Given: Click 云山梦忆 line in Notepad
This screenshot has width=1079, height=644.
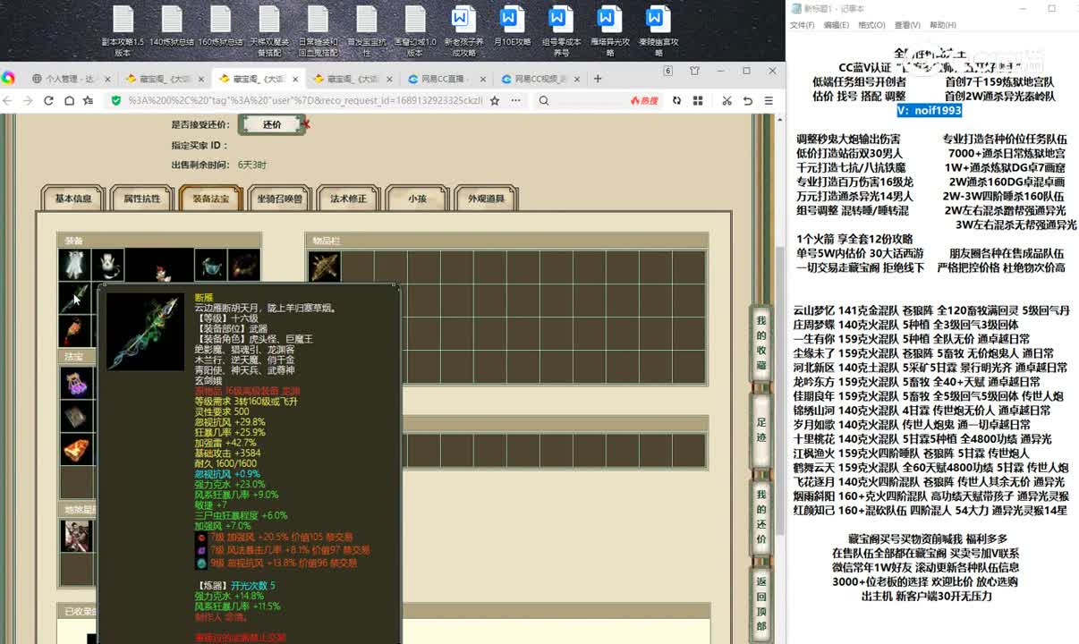Looking at the screenshot, I should pos(931,310).
